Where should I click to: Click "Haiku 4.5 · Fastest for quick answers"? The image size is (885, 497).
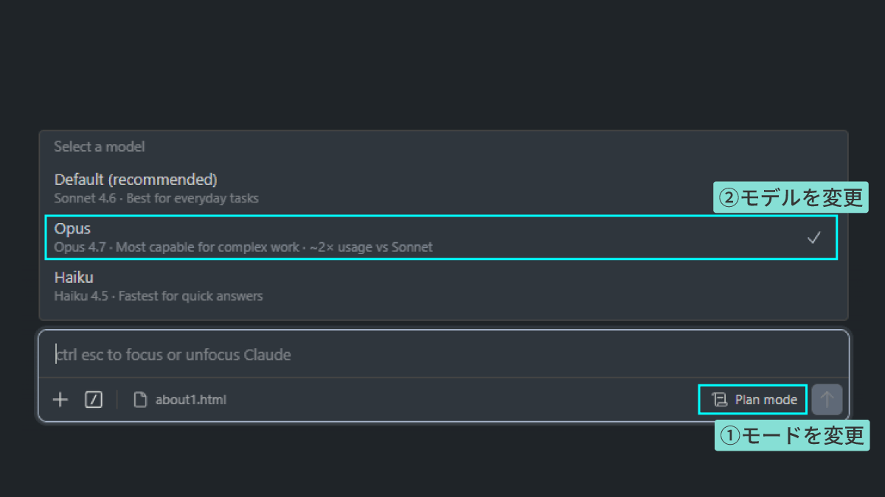tap(159, 296)
